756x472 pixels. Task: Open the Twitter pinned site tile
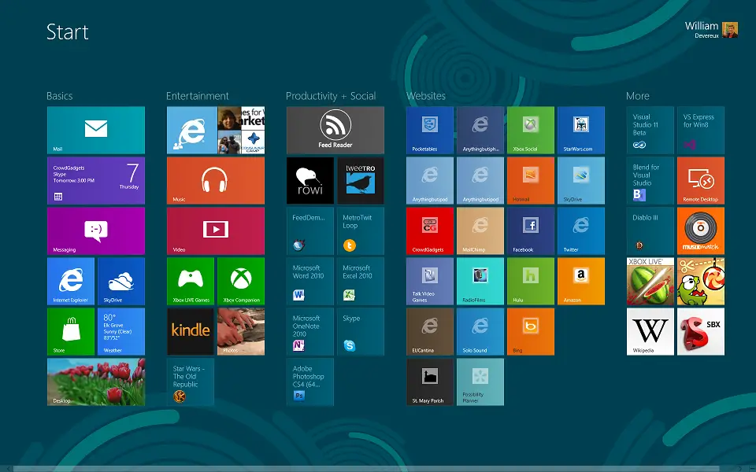click(x=581, y=230)
